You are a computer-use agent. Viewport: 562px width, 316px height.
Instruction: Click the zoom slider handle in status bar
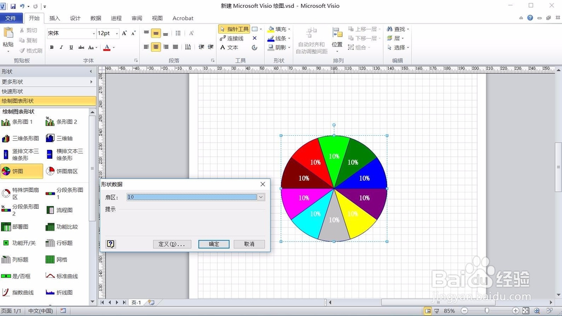coord(487,310)
